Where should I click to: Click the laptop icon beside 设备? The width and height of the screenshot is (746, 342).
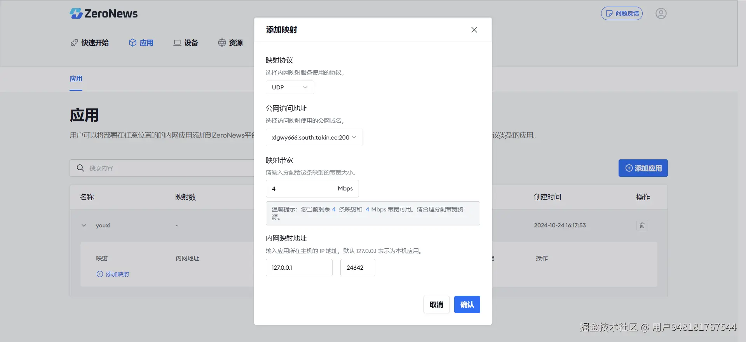(x=177, y=43)
